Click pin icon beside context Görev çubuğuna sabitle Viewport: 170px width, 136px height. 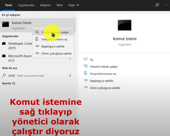coord(37,53)
